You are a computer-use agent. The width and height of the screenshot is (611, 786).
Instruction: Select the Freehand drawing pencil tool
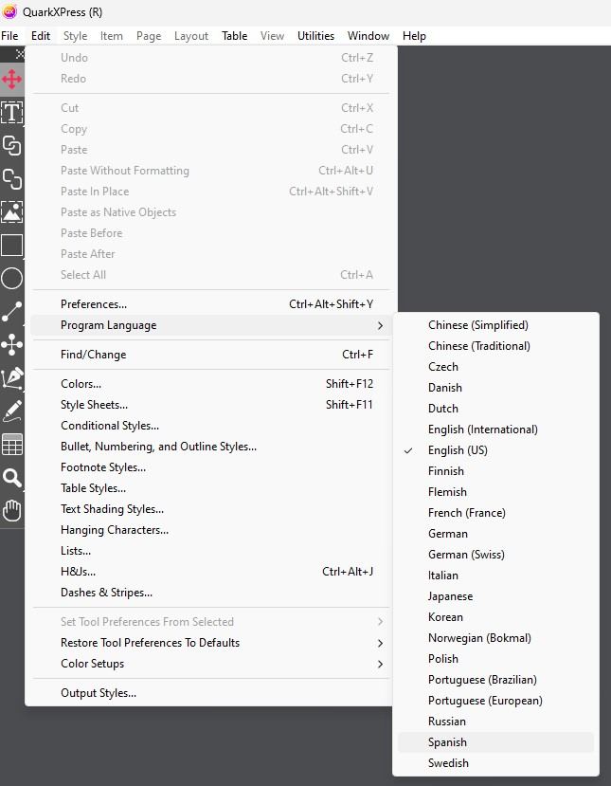click(x=11, y=411)
